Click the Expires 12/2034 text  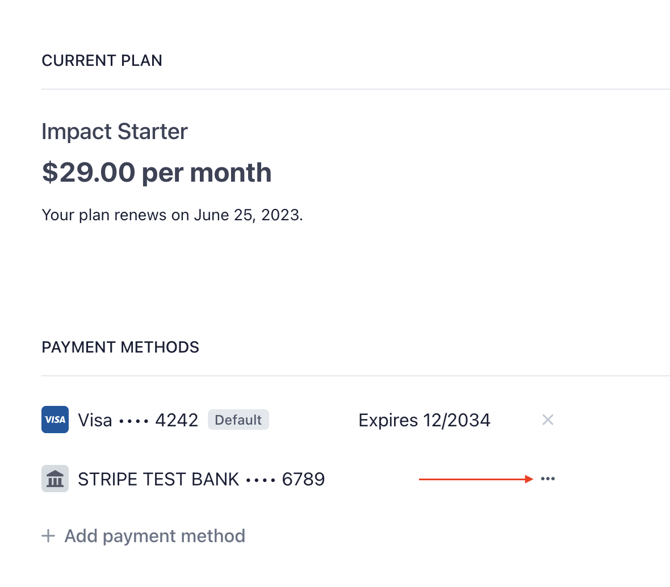coord(424,421)
